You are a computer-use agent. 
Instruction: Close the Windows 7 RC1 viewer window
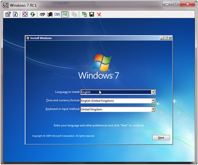pos(188,4)
